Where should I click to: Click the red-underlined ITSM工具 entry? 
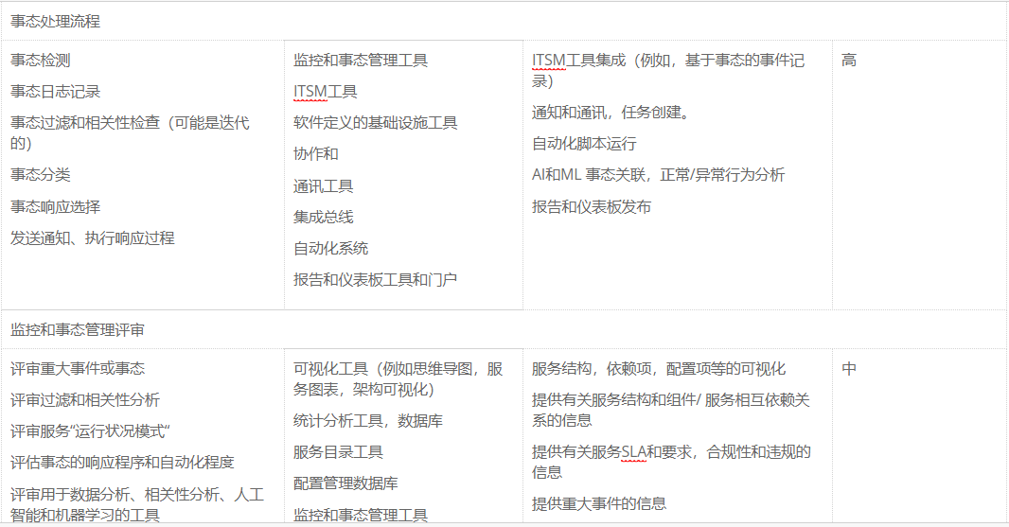325,92
